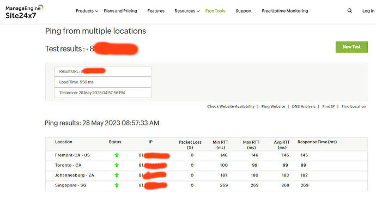Click response time 145 for Fremont
The width and height of the screenshot is (376, 200).
(304, 155)
